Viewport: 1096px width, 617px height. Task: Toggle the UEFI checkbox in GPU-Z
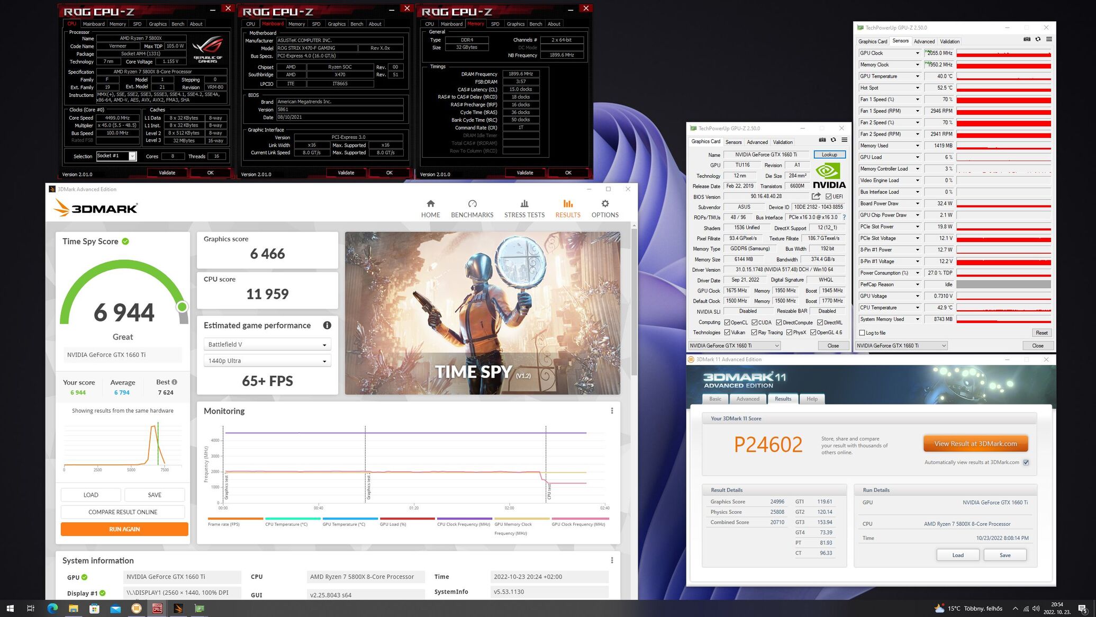click(828, 196)
